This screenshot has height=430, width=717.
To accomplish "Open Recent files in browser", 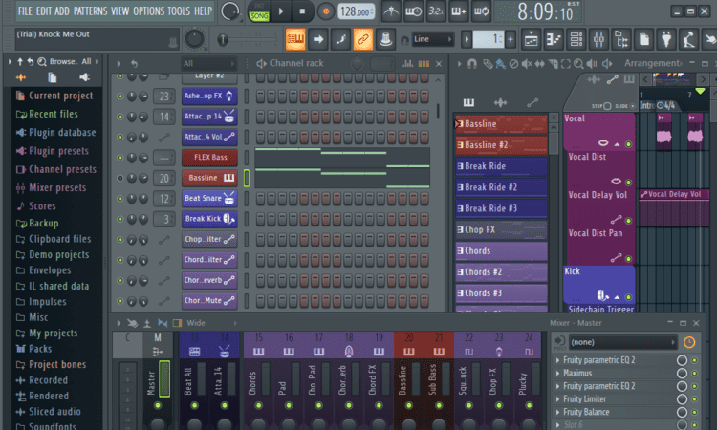I will point(47,114).
